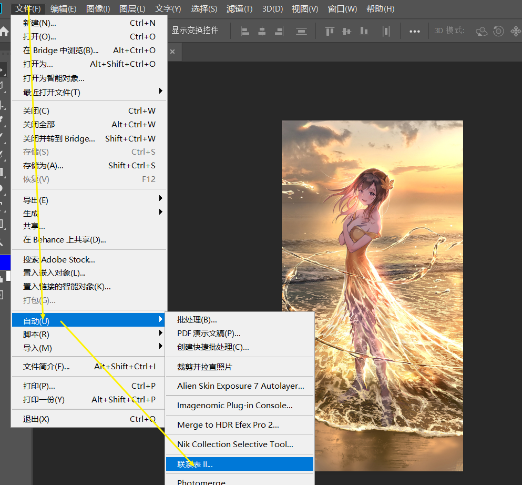Select the 3D roll object icon

(498, 32)
